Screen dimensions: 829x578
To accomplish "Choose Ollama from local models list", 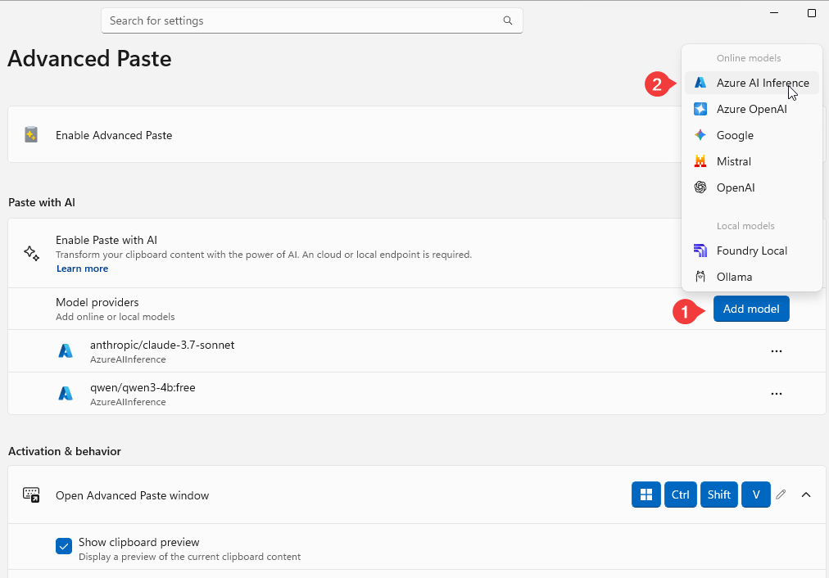I will 734,277.
